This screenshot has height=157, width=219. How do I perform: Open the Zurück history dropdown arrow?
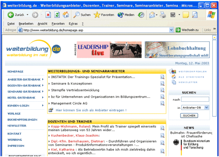click(x=27, y=15)
